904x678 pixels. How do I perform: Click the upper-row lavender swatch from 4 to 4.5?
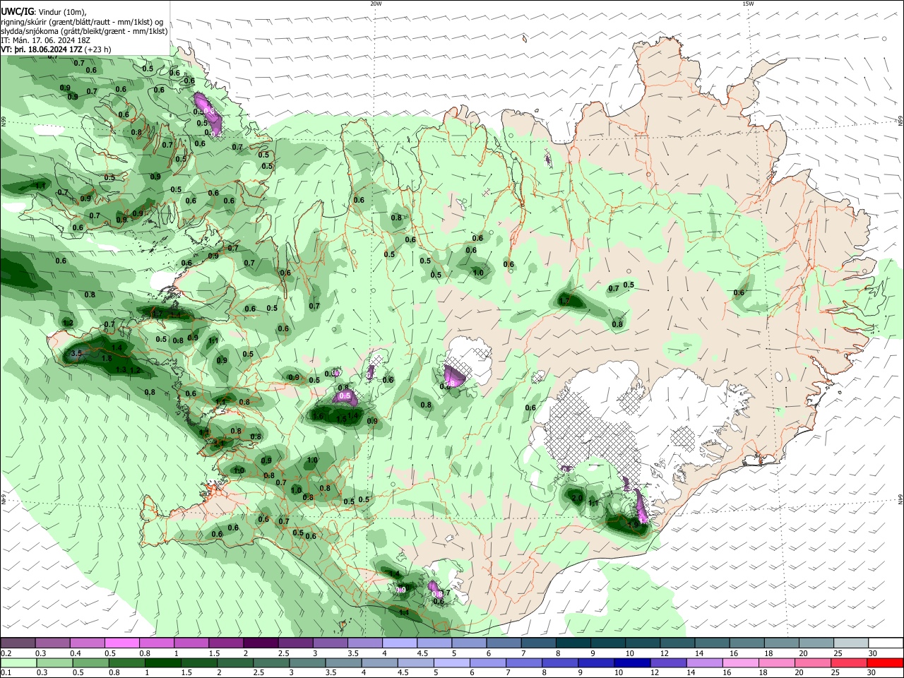point(398,643)
